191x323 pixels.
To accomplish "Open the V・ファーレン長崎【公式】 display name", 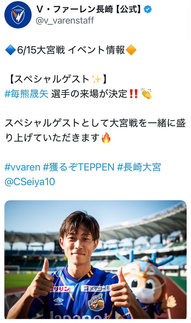I will (x=89, y=9).
